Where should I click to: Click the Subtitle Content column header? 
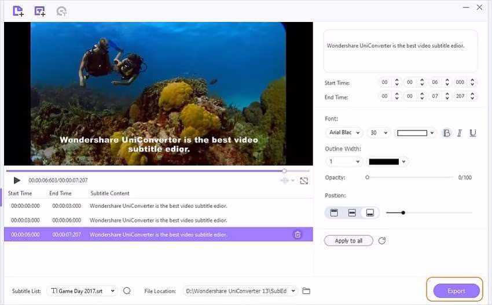pyautogui.click(x=110, y=193)
